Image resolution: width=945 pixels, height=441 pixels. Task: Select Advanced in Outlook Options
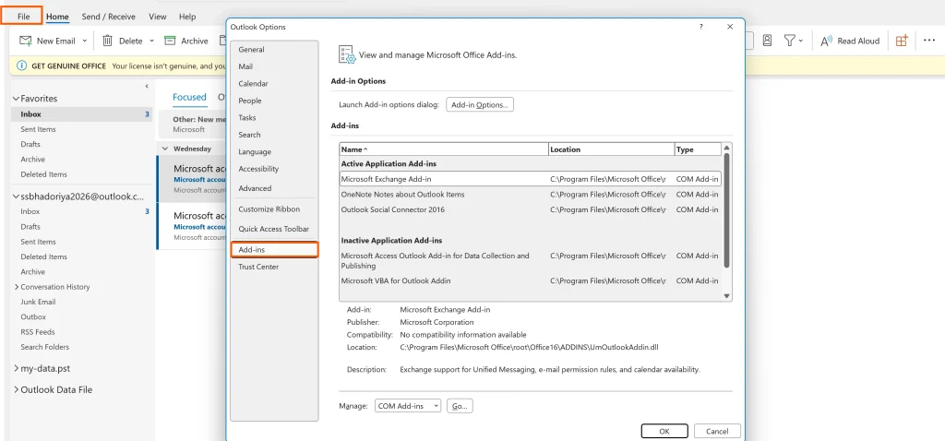(x=274, y=188)
